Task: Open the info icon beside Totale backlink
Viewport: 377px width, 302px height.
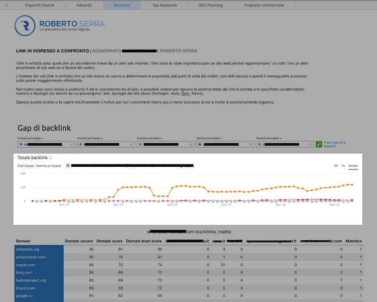Action: (x=50, y=158)
